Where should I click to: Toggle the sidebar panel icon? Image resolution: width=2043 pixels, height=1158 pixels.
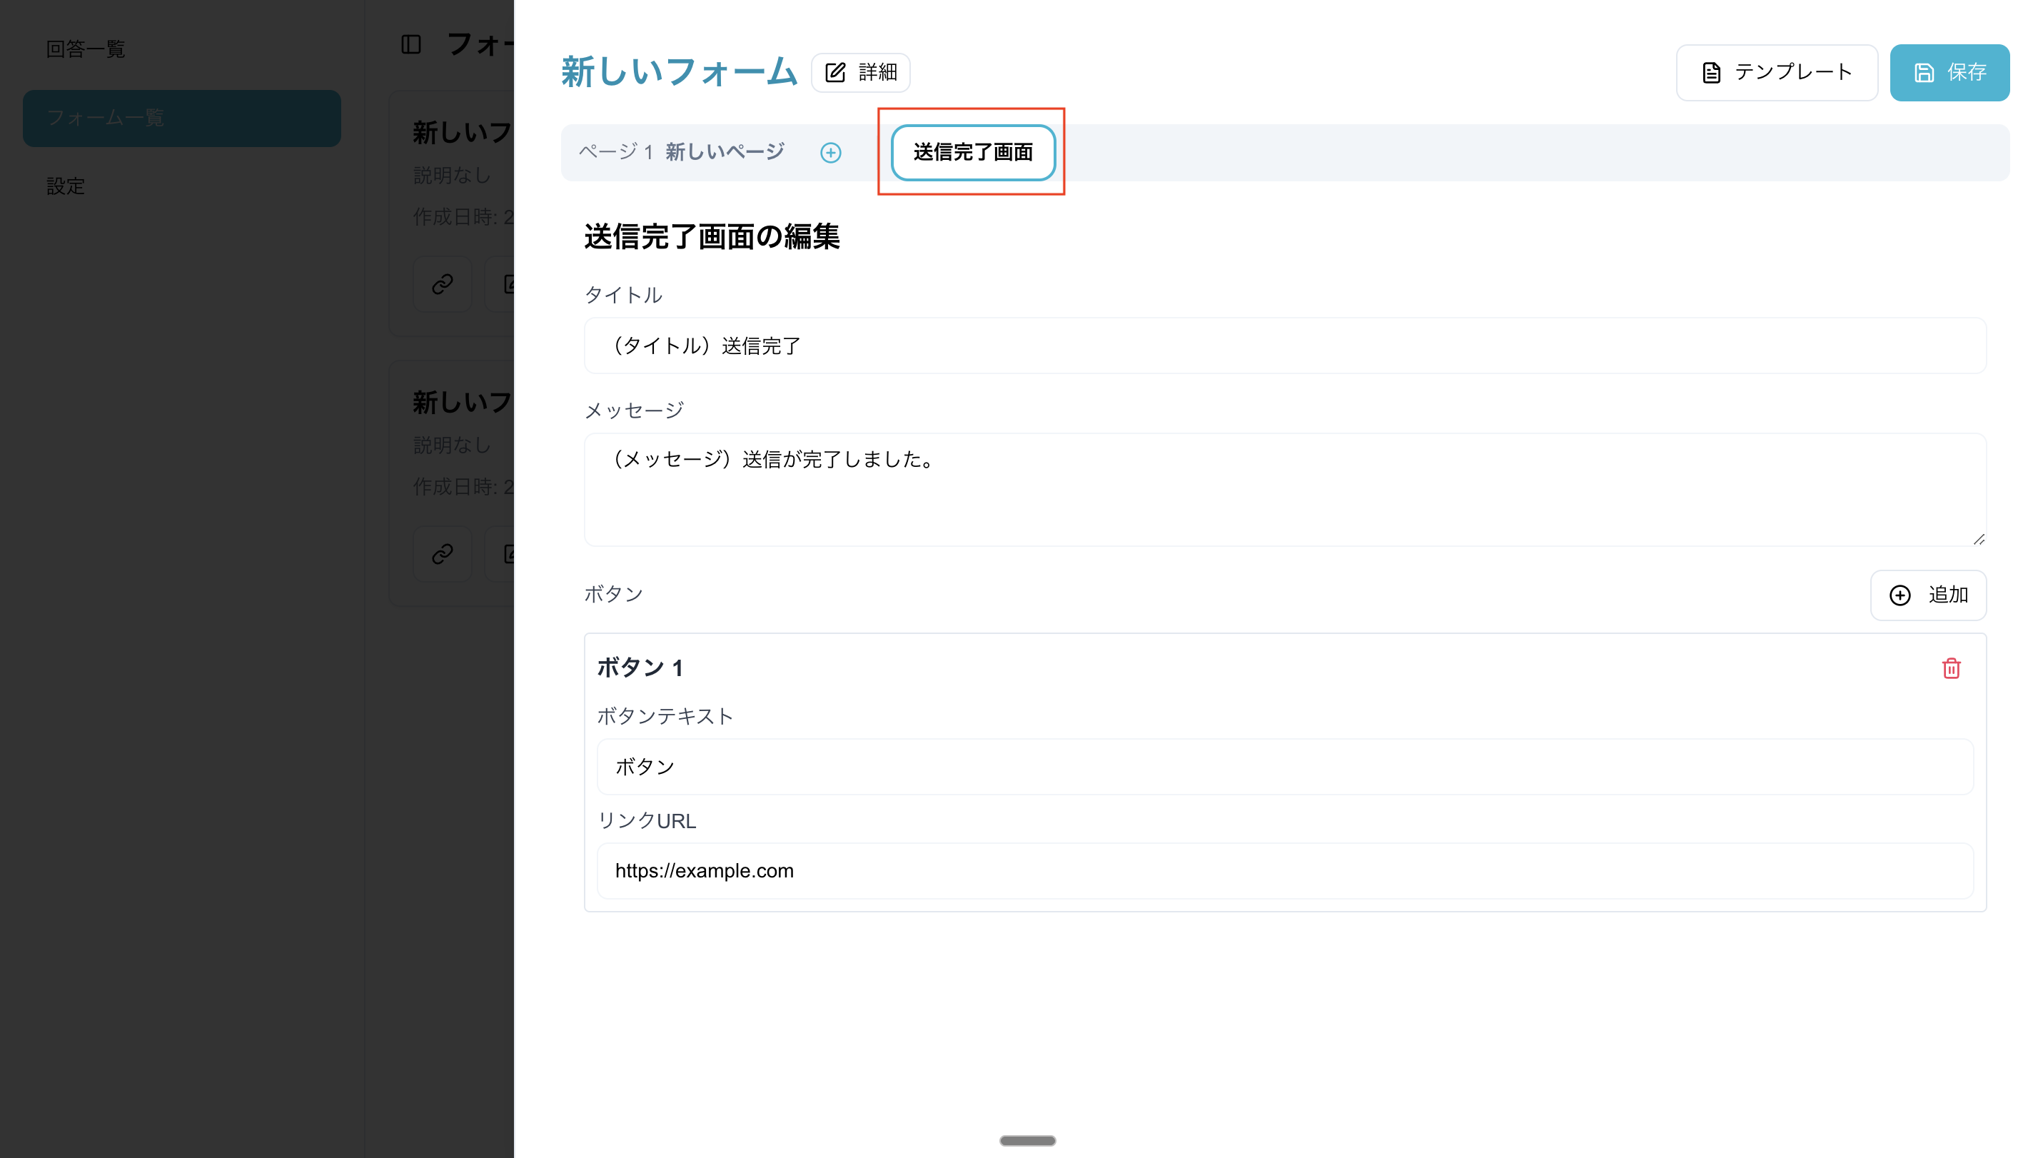click(410, 44)
